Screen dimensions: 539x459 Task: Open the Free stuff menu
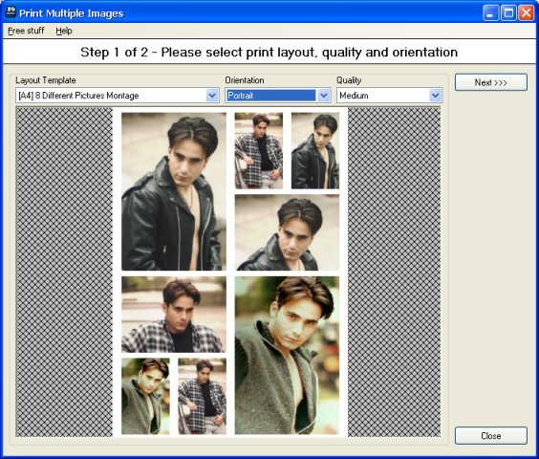click(x=26, y=31)
